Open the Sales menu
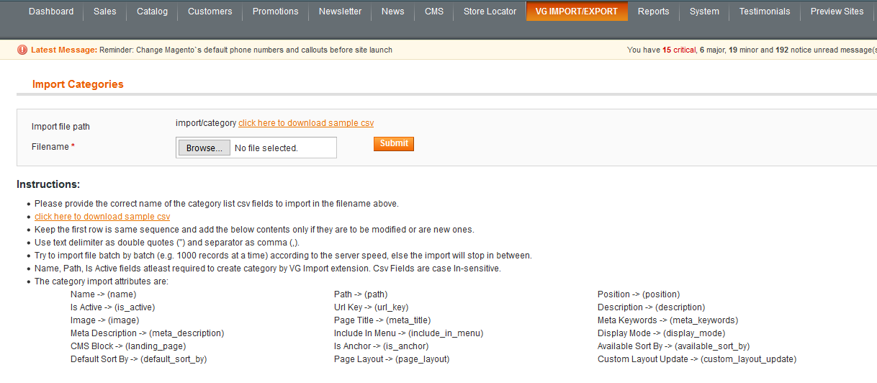This screenshot has height=383, width=877. coord(105,12)
